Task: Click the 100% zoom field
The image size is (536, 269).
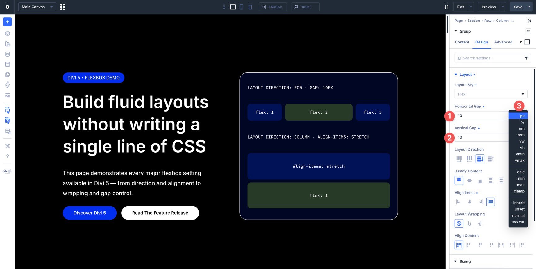Action: coord(306,7)
